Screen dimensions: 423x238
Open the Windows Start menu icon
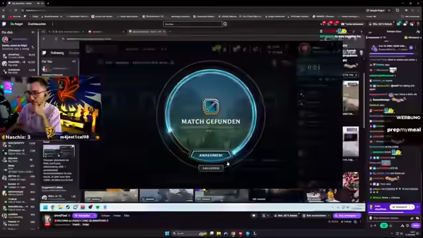[167, 233]
